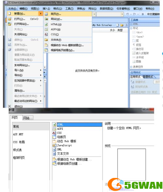Open the 工具(T) menu
163x192 pixels.
[x=69, y=9]
